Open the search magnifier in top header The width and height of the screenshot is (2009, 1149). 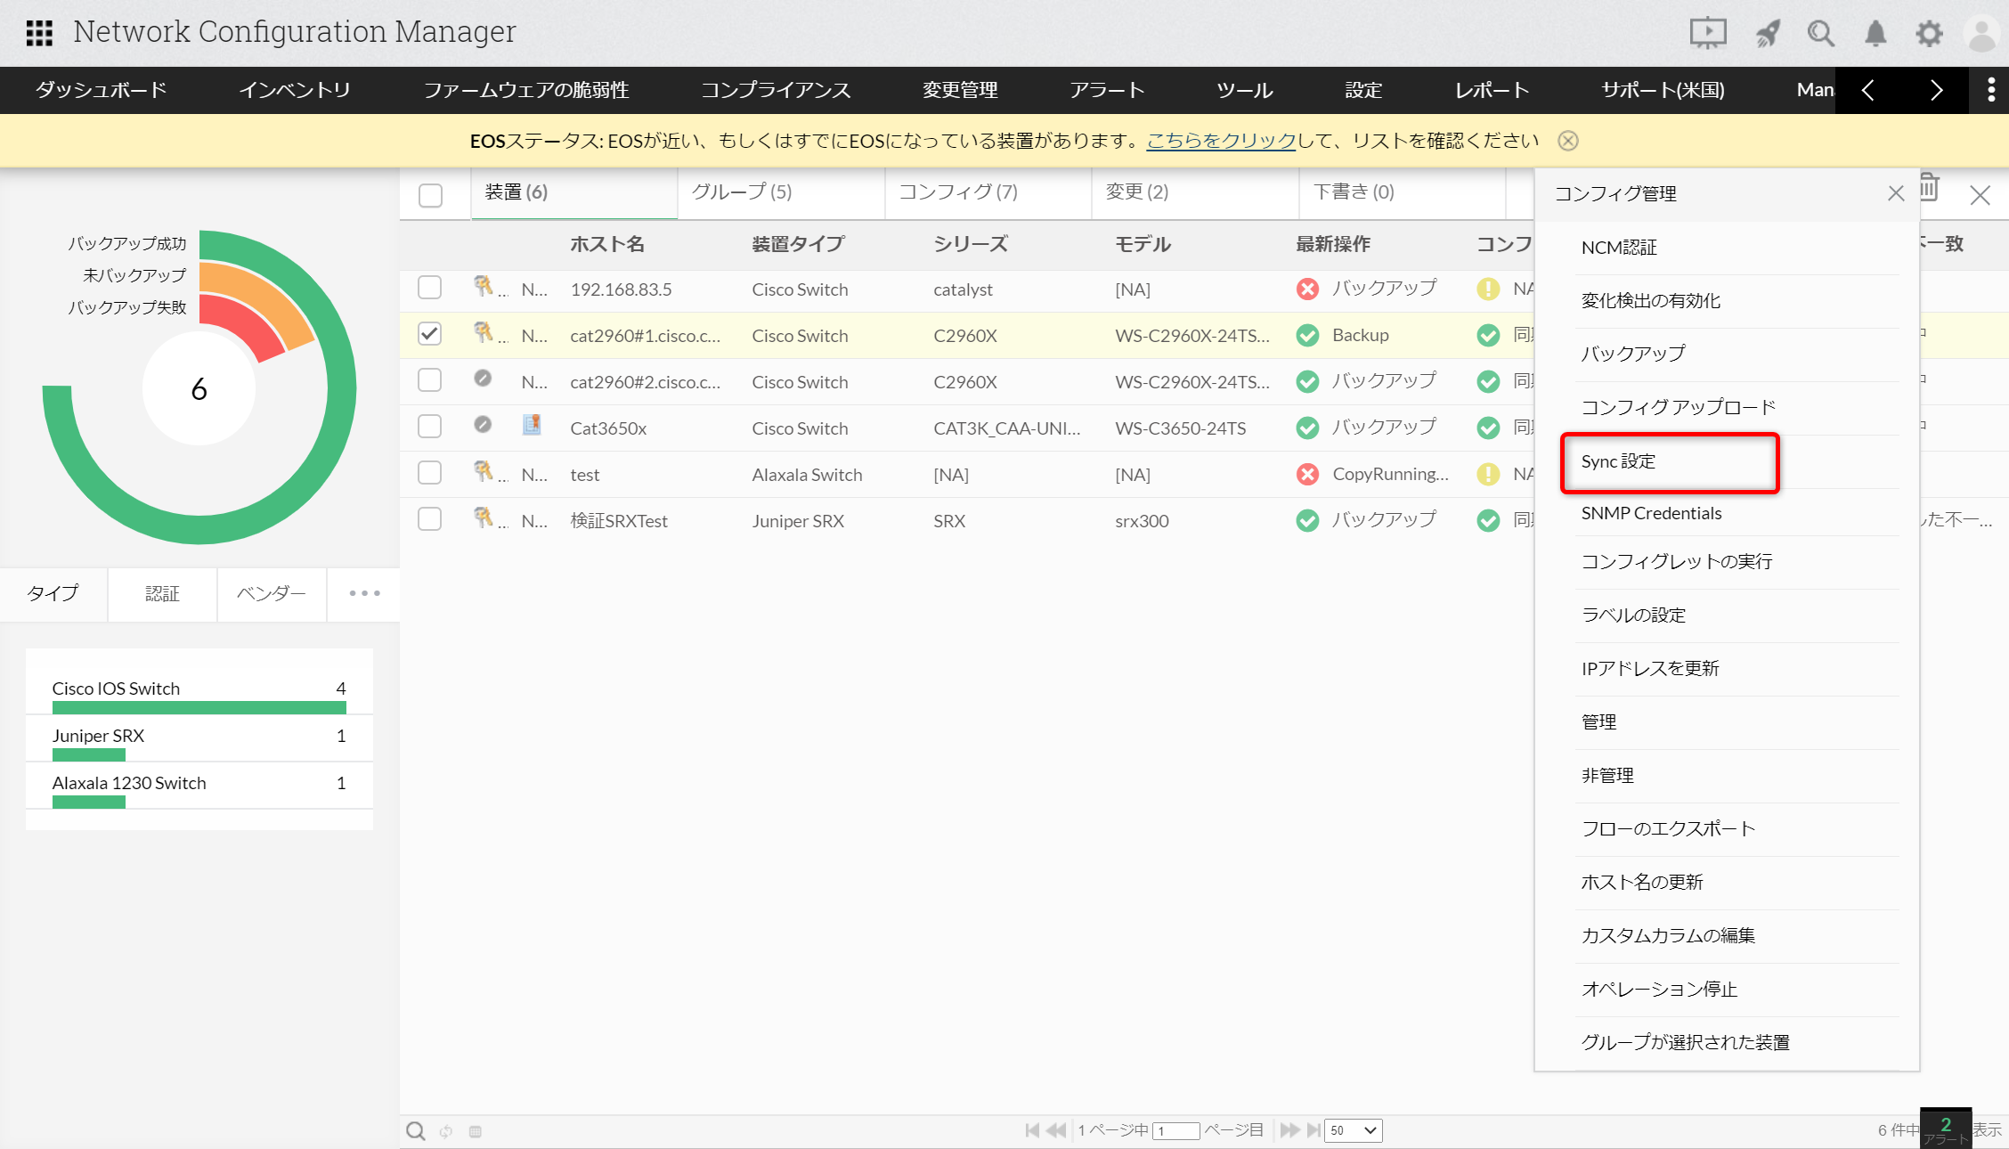[1820, 34]
